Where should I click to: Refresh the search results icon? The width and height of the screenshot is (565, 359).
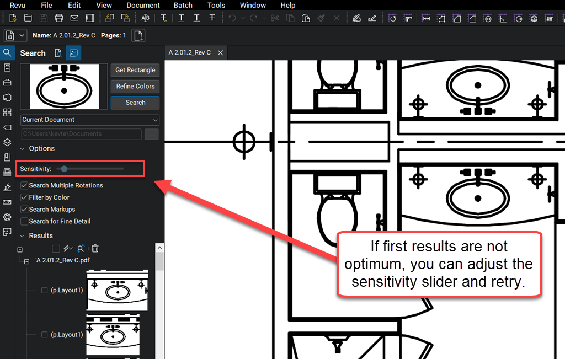coord(81,249)
